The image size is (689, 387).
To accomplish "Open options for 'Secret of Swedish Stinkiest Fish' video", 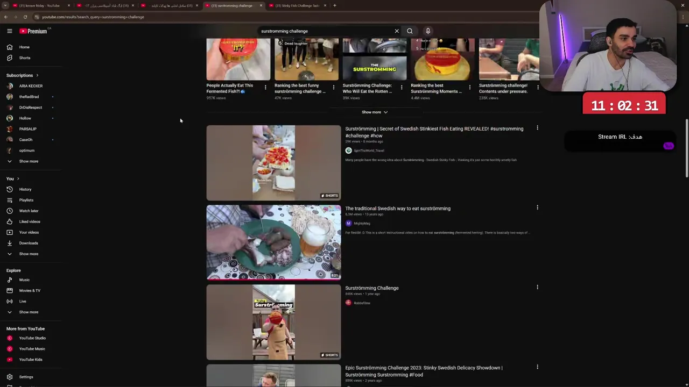I will coord(537,128).
